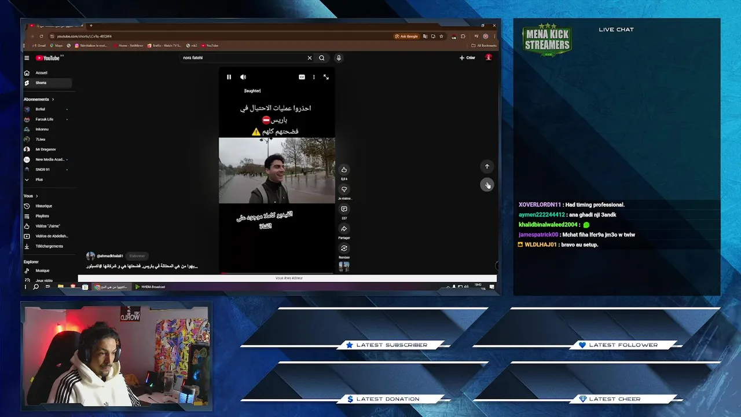Image resolution: width=741 pixels, height=417 pixels.
Task: Open YouTube hamburger guide menu
Action: 27,58
